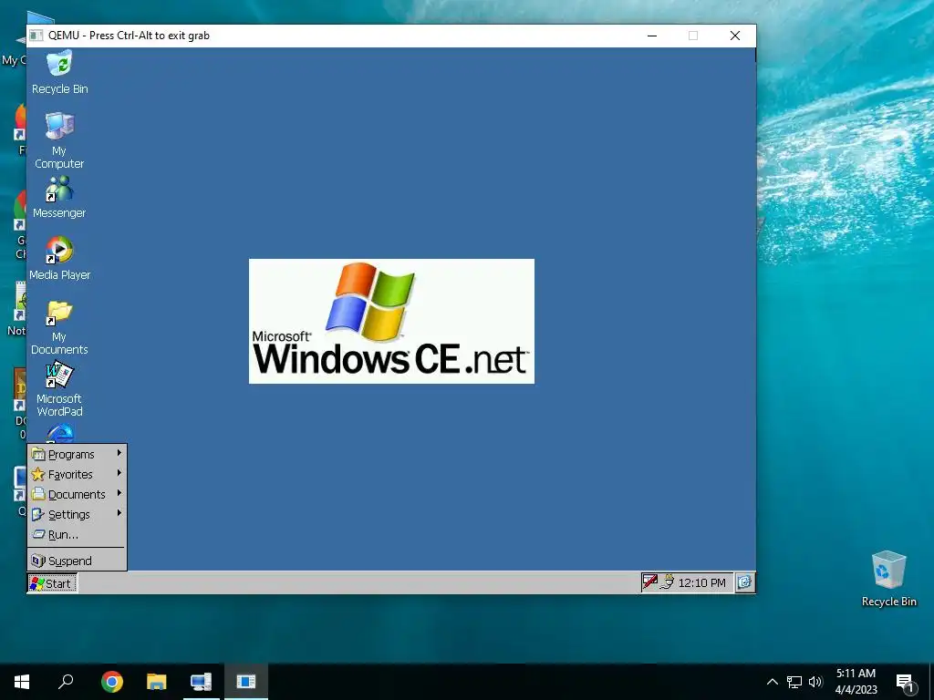Open Documents submenu in Start menu
934x700 pixels.
click(77, 494)
